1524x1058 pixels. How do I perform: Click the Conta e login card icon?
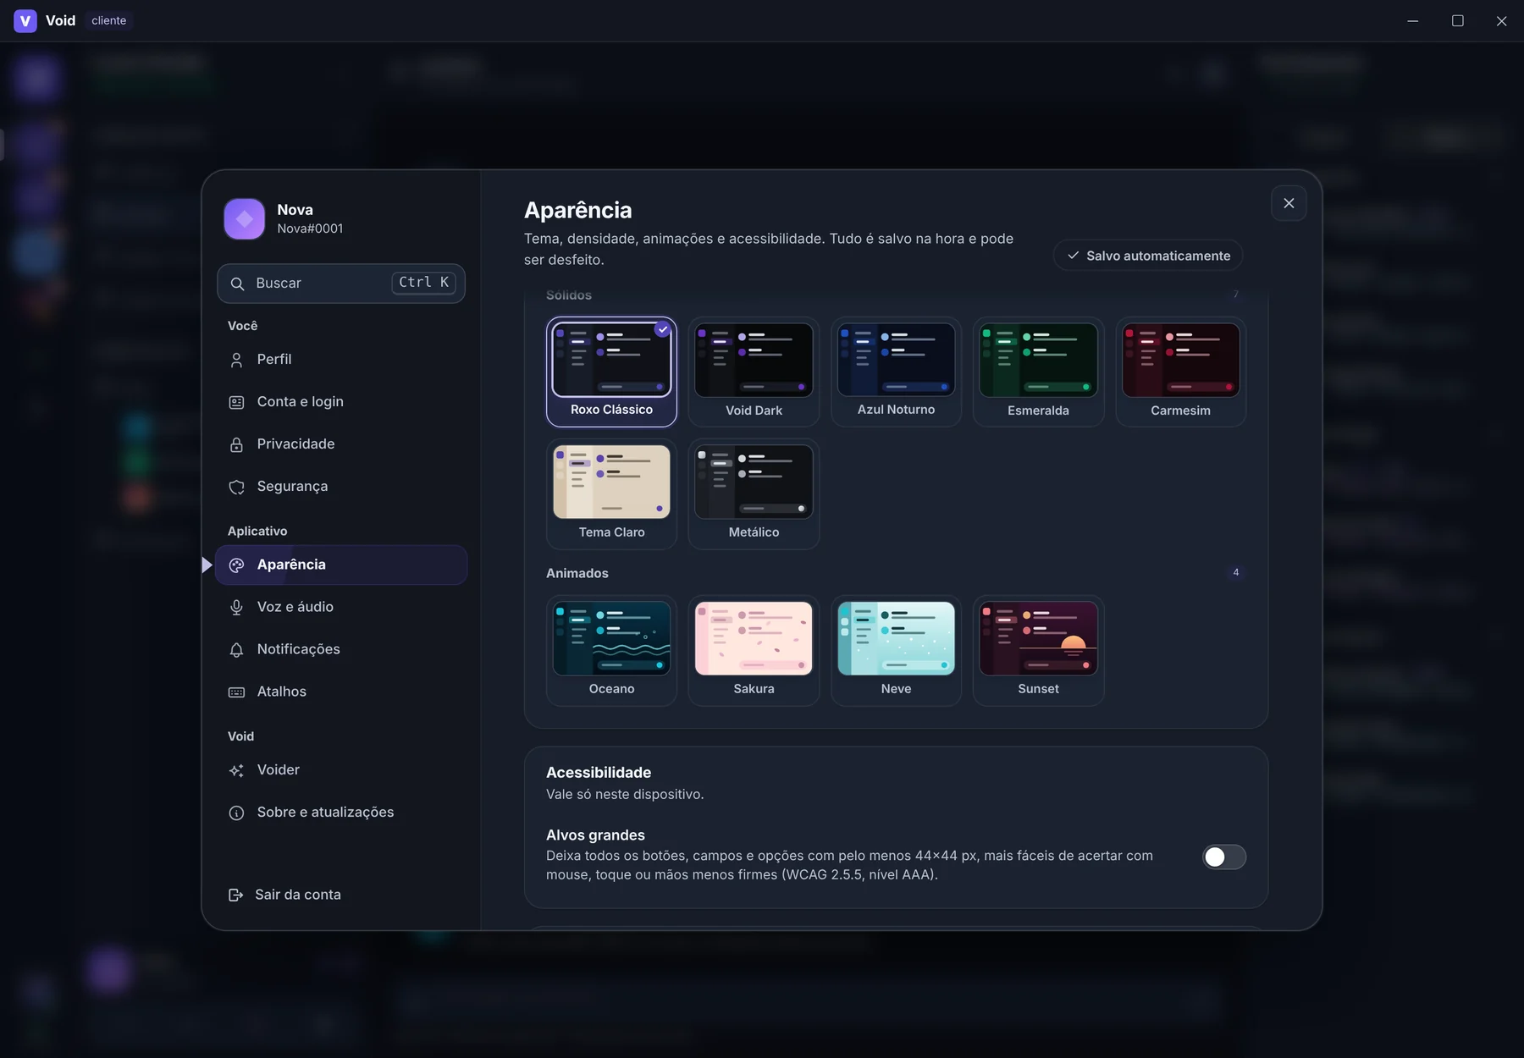pyautogui.click(x=236, y=402)
